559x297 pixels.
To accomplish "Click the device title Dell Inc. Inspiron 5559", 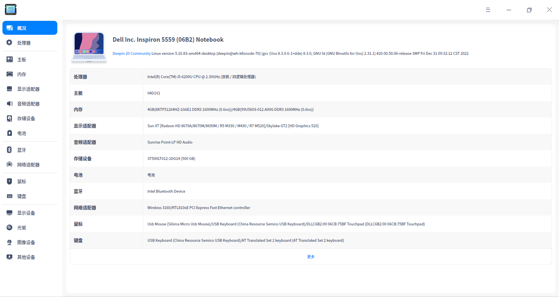I will (x=168, y=40).
